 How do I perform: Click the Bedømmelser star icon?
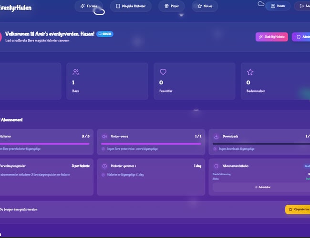(249, 72)
